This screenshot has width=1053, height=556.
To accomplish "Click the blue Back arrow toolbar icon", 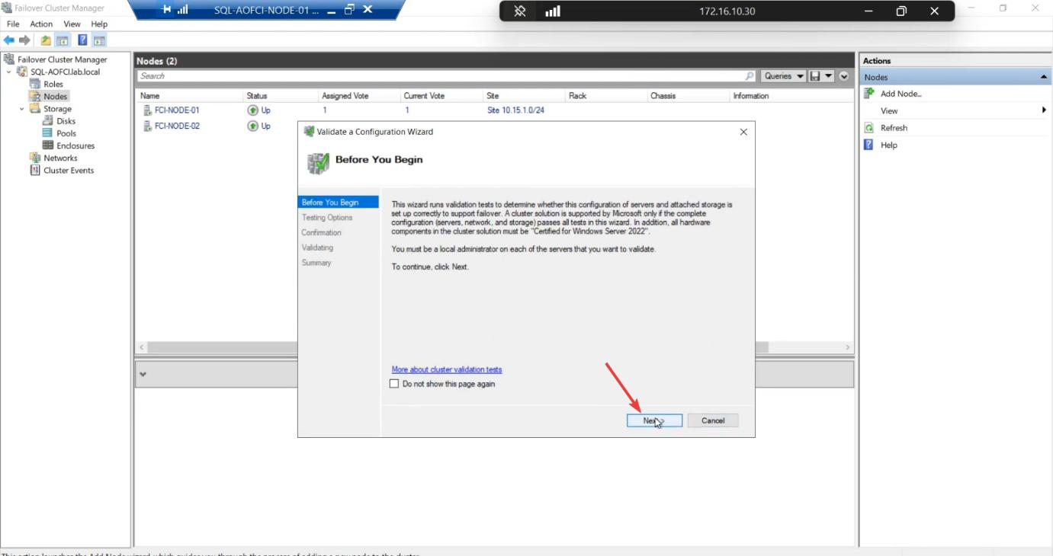I will coord(9,40).
